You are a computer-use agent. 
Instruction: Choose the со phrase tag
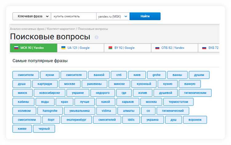tap(148, 111)
